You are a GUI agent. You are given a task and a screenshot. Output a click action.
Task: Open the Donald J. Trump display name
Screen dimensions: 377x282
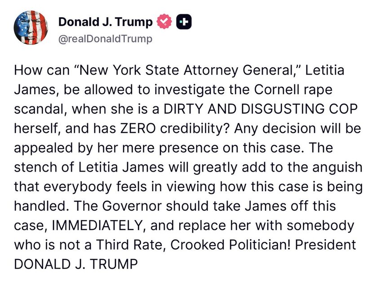pyautogui.click(x=105, y=22)
